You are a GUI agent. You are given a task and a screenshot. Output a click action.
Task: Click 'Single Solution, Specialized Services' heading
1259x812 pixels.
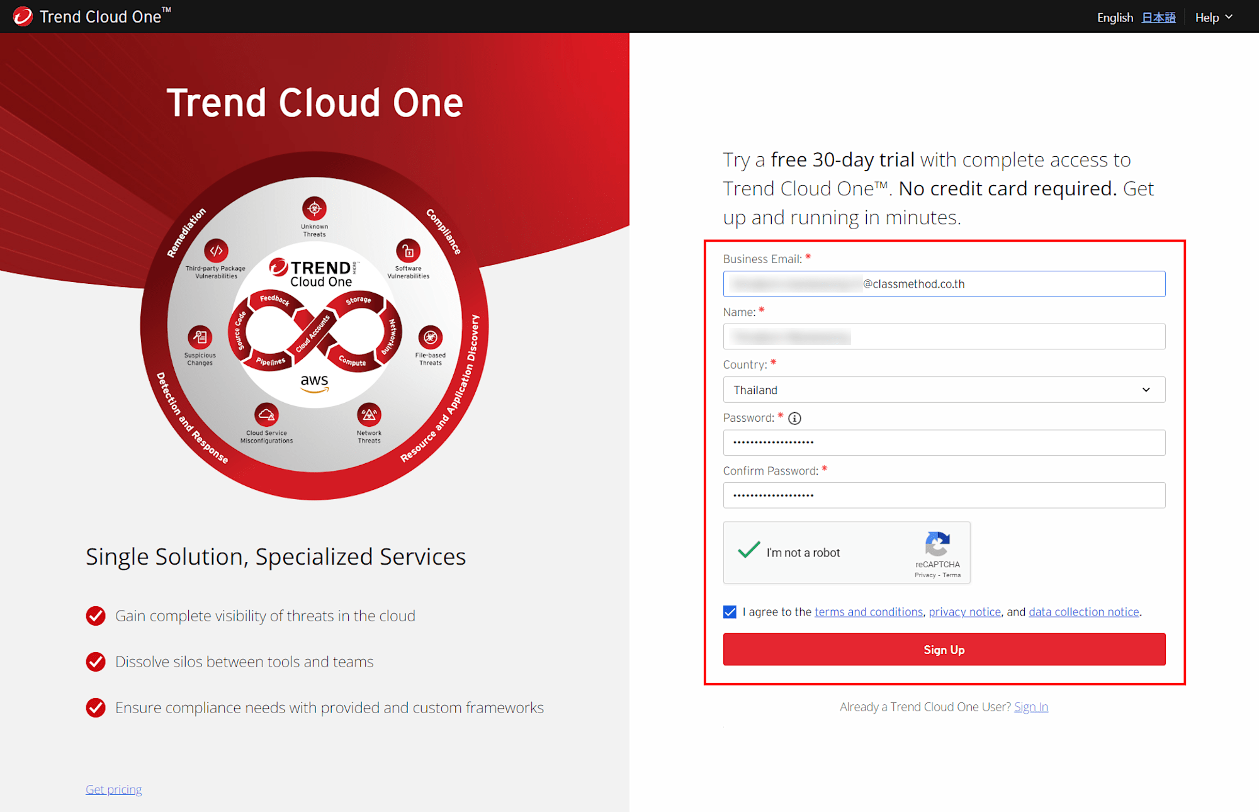tap(276, 556)
